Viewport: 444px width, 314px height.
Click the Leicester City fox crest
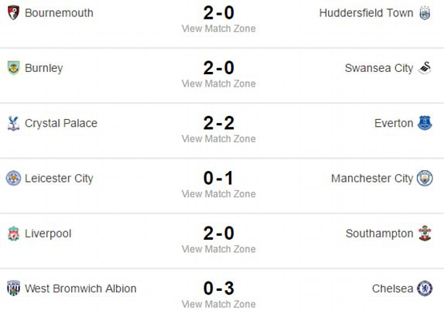tap(13, 178)
